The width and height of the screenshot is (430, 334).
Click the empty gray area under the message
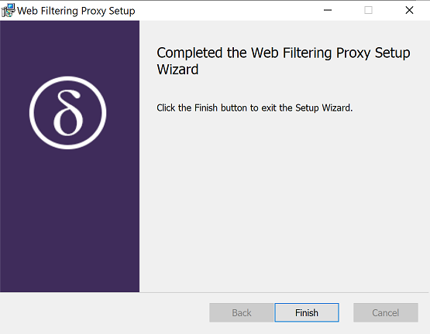(284, 203)
